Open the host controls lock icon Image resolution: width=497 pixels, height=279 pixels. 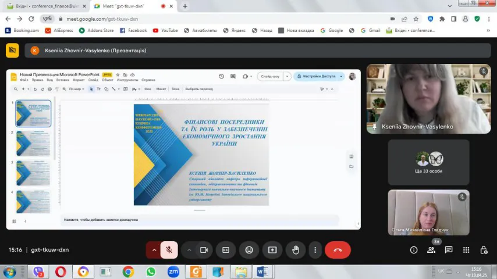[x=484, y=250]
